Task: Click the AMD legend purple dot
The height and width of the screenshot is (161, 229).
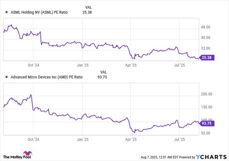Action: point(7,77)
